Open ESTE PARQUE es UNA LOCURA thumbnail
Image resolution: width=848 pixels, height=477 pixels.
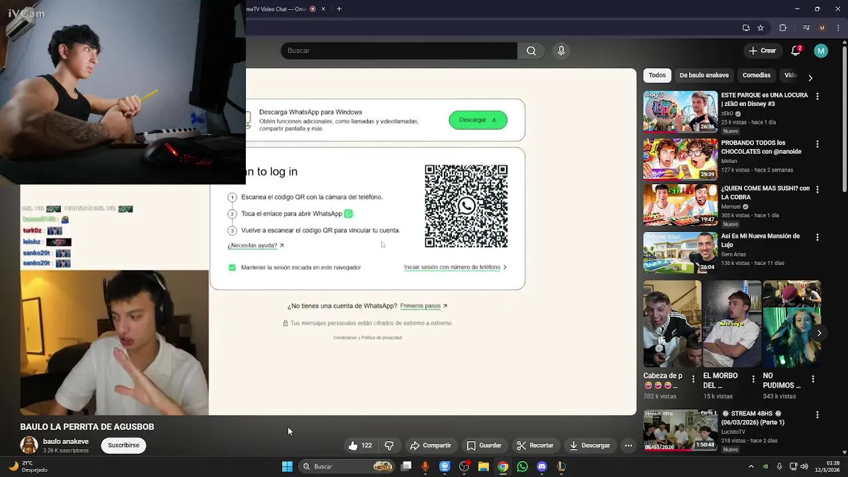pyautogui.click(x=680, y=112)
